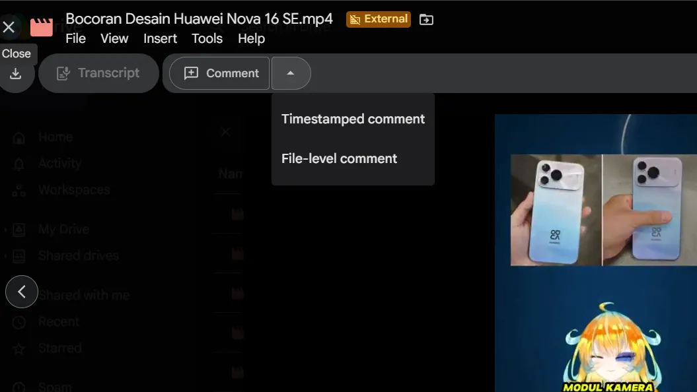Click the Comment button
Screen dimensions: 697x392
[219, 73]
